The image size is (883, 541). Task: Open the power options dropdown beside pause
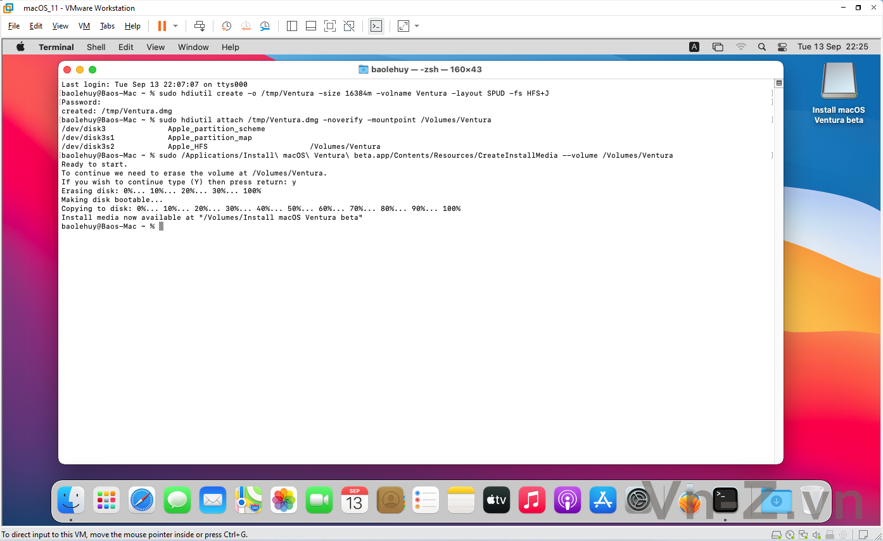tap(175, 26)
